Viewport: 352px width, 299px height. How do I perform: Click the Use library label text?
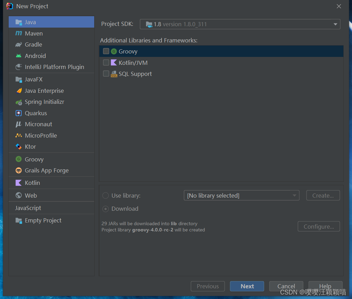pyautogui.click(x=126, y=196)
